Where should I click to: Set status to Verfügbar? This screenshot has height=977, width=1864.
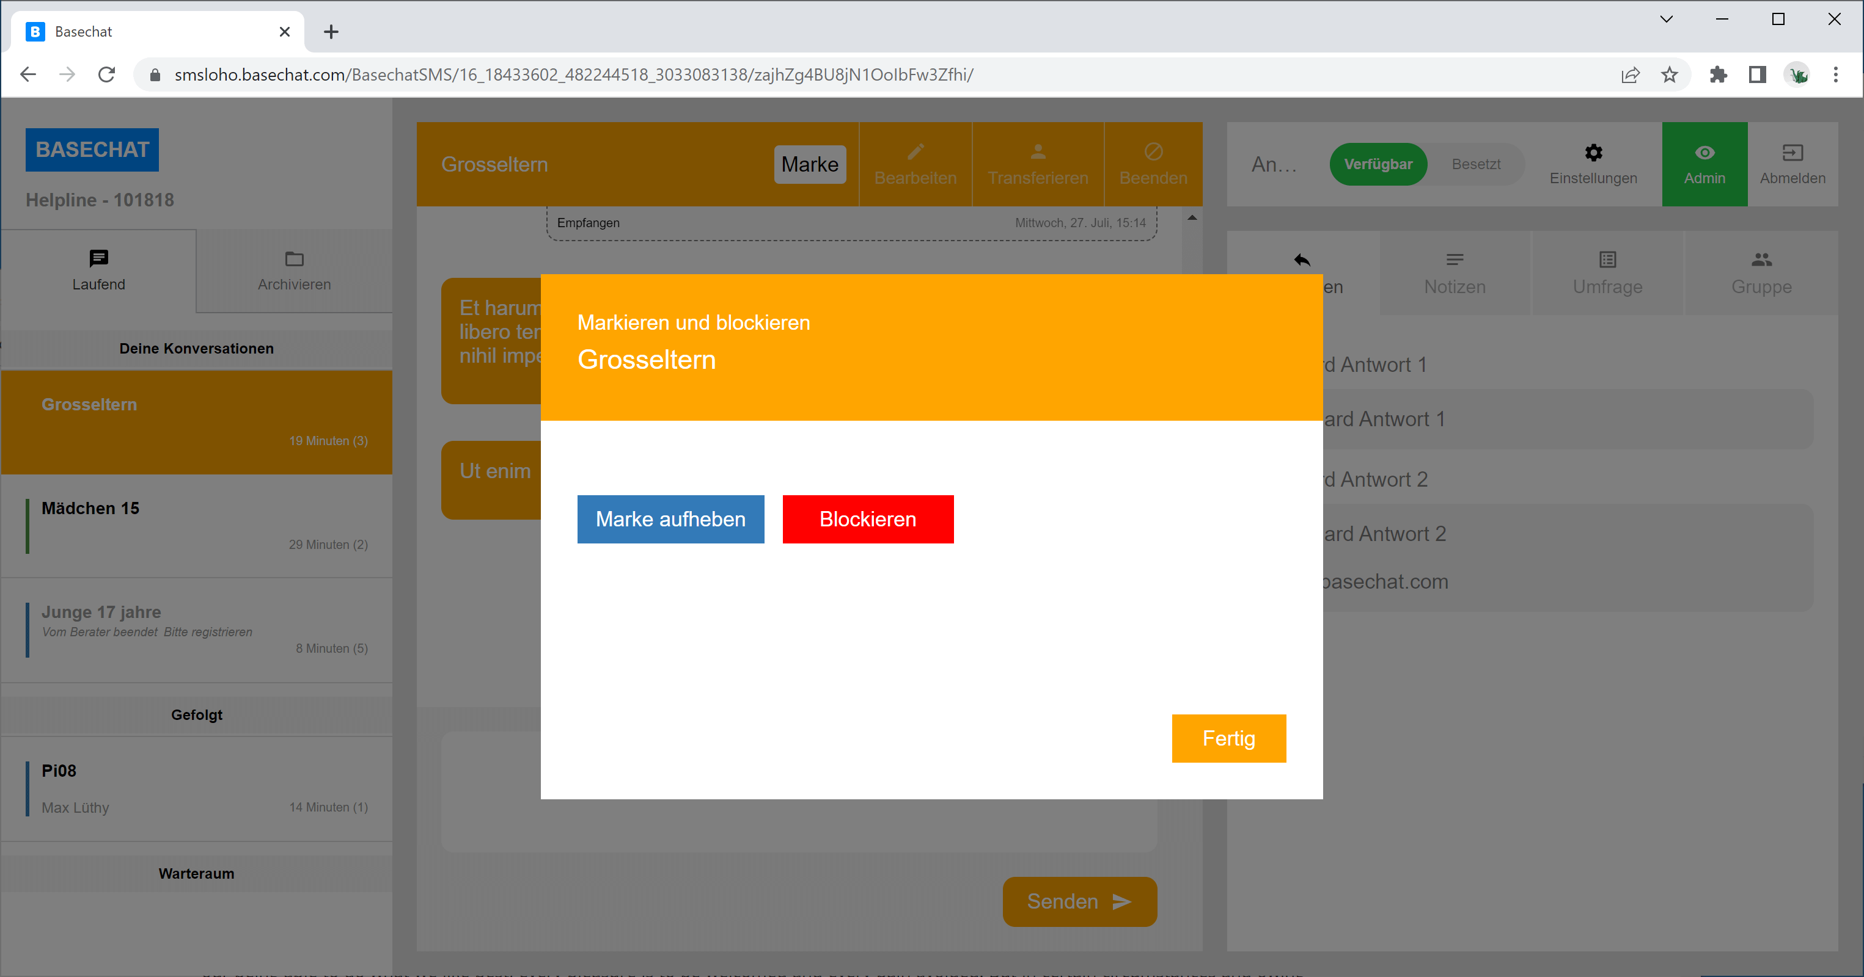click(x=1378, y=164)
